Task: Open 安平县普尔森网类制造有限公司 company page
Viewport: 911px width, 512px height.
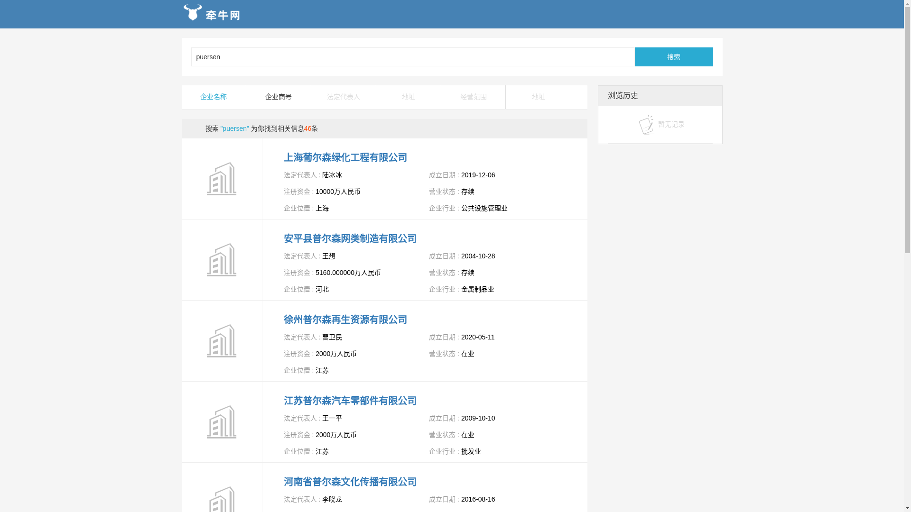Action: click(350, 238)
